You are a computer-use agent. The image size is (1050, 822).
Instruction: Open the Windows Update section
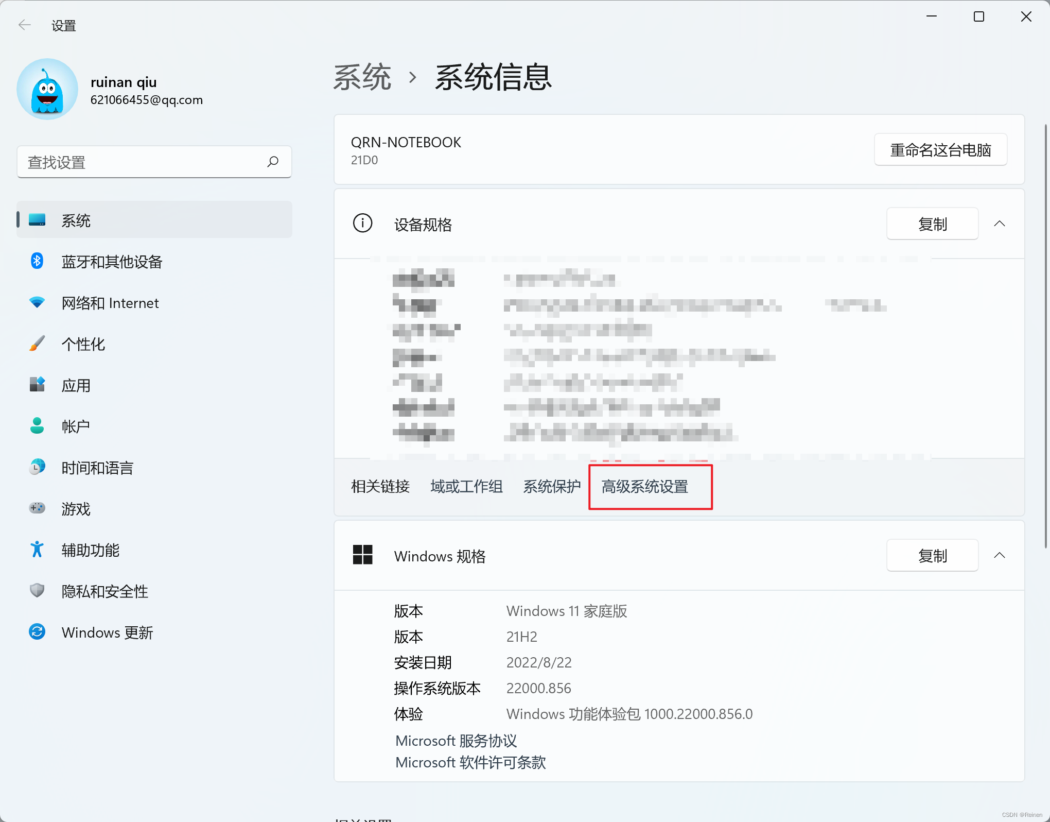[x=107, y=632]
